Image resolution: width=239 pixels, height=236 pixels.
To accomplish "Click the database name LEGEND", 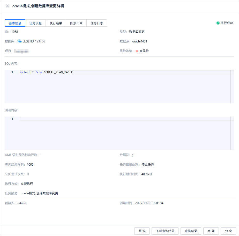I will 28,41.
